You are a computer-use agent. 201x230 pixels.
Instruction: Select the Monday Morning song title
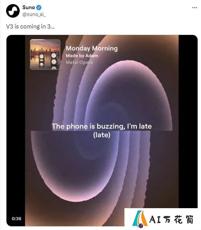click(92, 48)
